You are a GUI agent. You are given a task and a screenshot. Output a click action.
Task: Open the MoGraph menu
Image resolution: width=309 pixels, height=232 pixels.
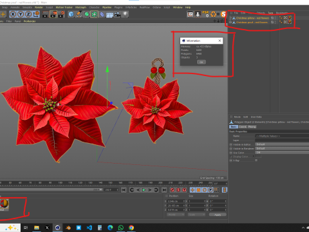(80, 7)
